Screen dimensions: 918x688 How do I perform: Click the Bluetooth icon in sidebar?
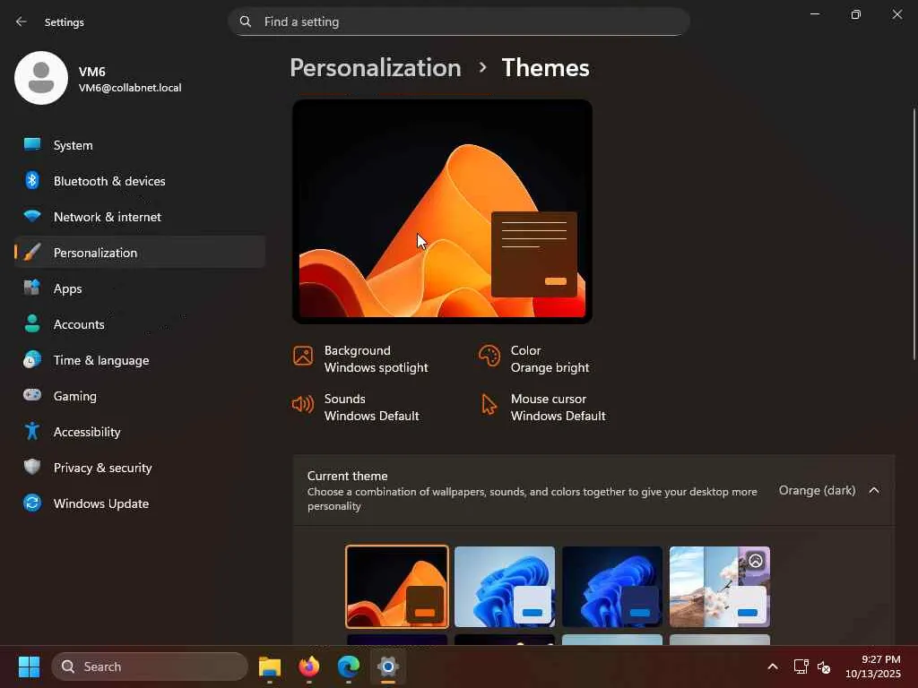pyautogui.click(x=32, y=180)
